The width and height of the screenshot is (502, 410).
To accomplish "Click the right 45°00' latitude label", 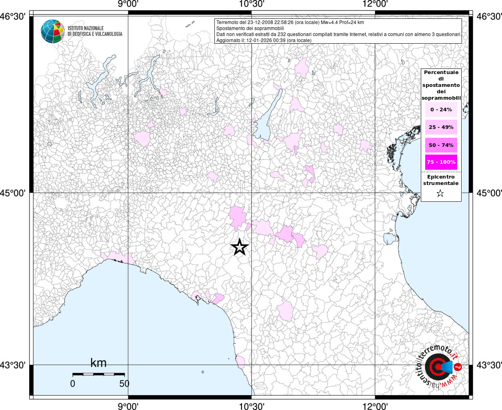I will (489, 193).
